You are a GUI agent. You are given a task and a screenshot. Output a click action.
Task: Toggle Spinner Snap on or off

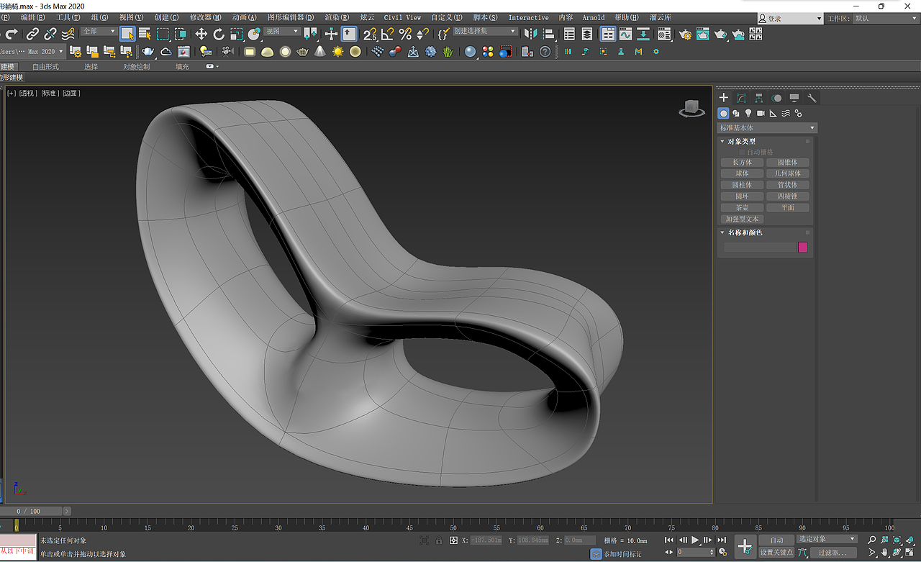click(423, 34)
